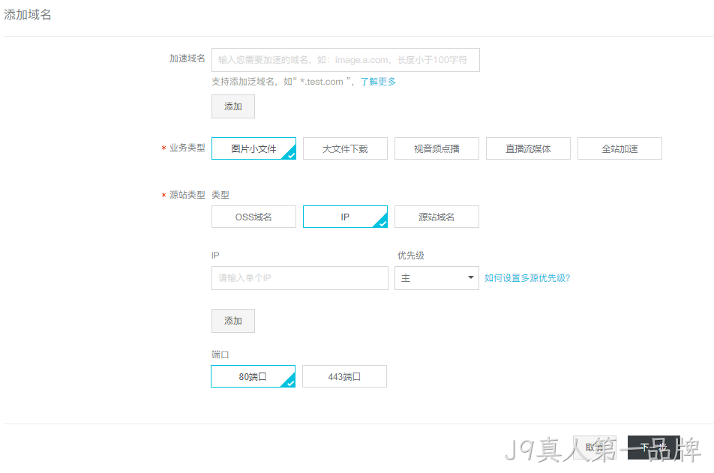Choose OSS域名 origin type

pyautogui.click(x=253, y=217)
